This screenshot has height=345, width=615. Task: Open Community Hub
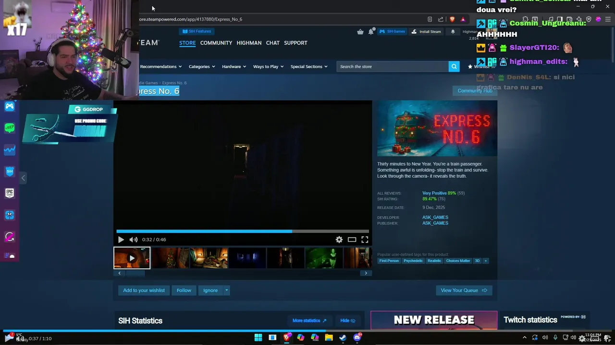tap(475, 91)
